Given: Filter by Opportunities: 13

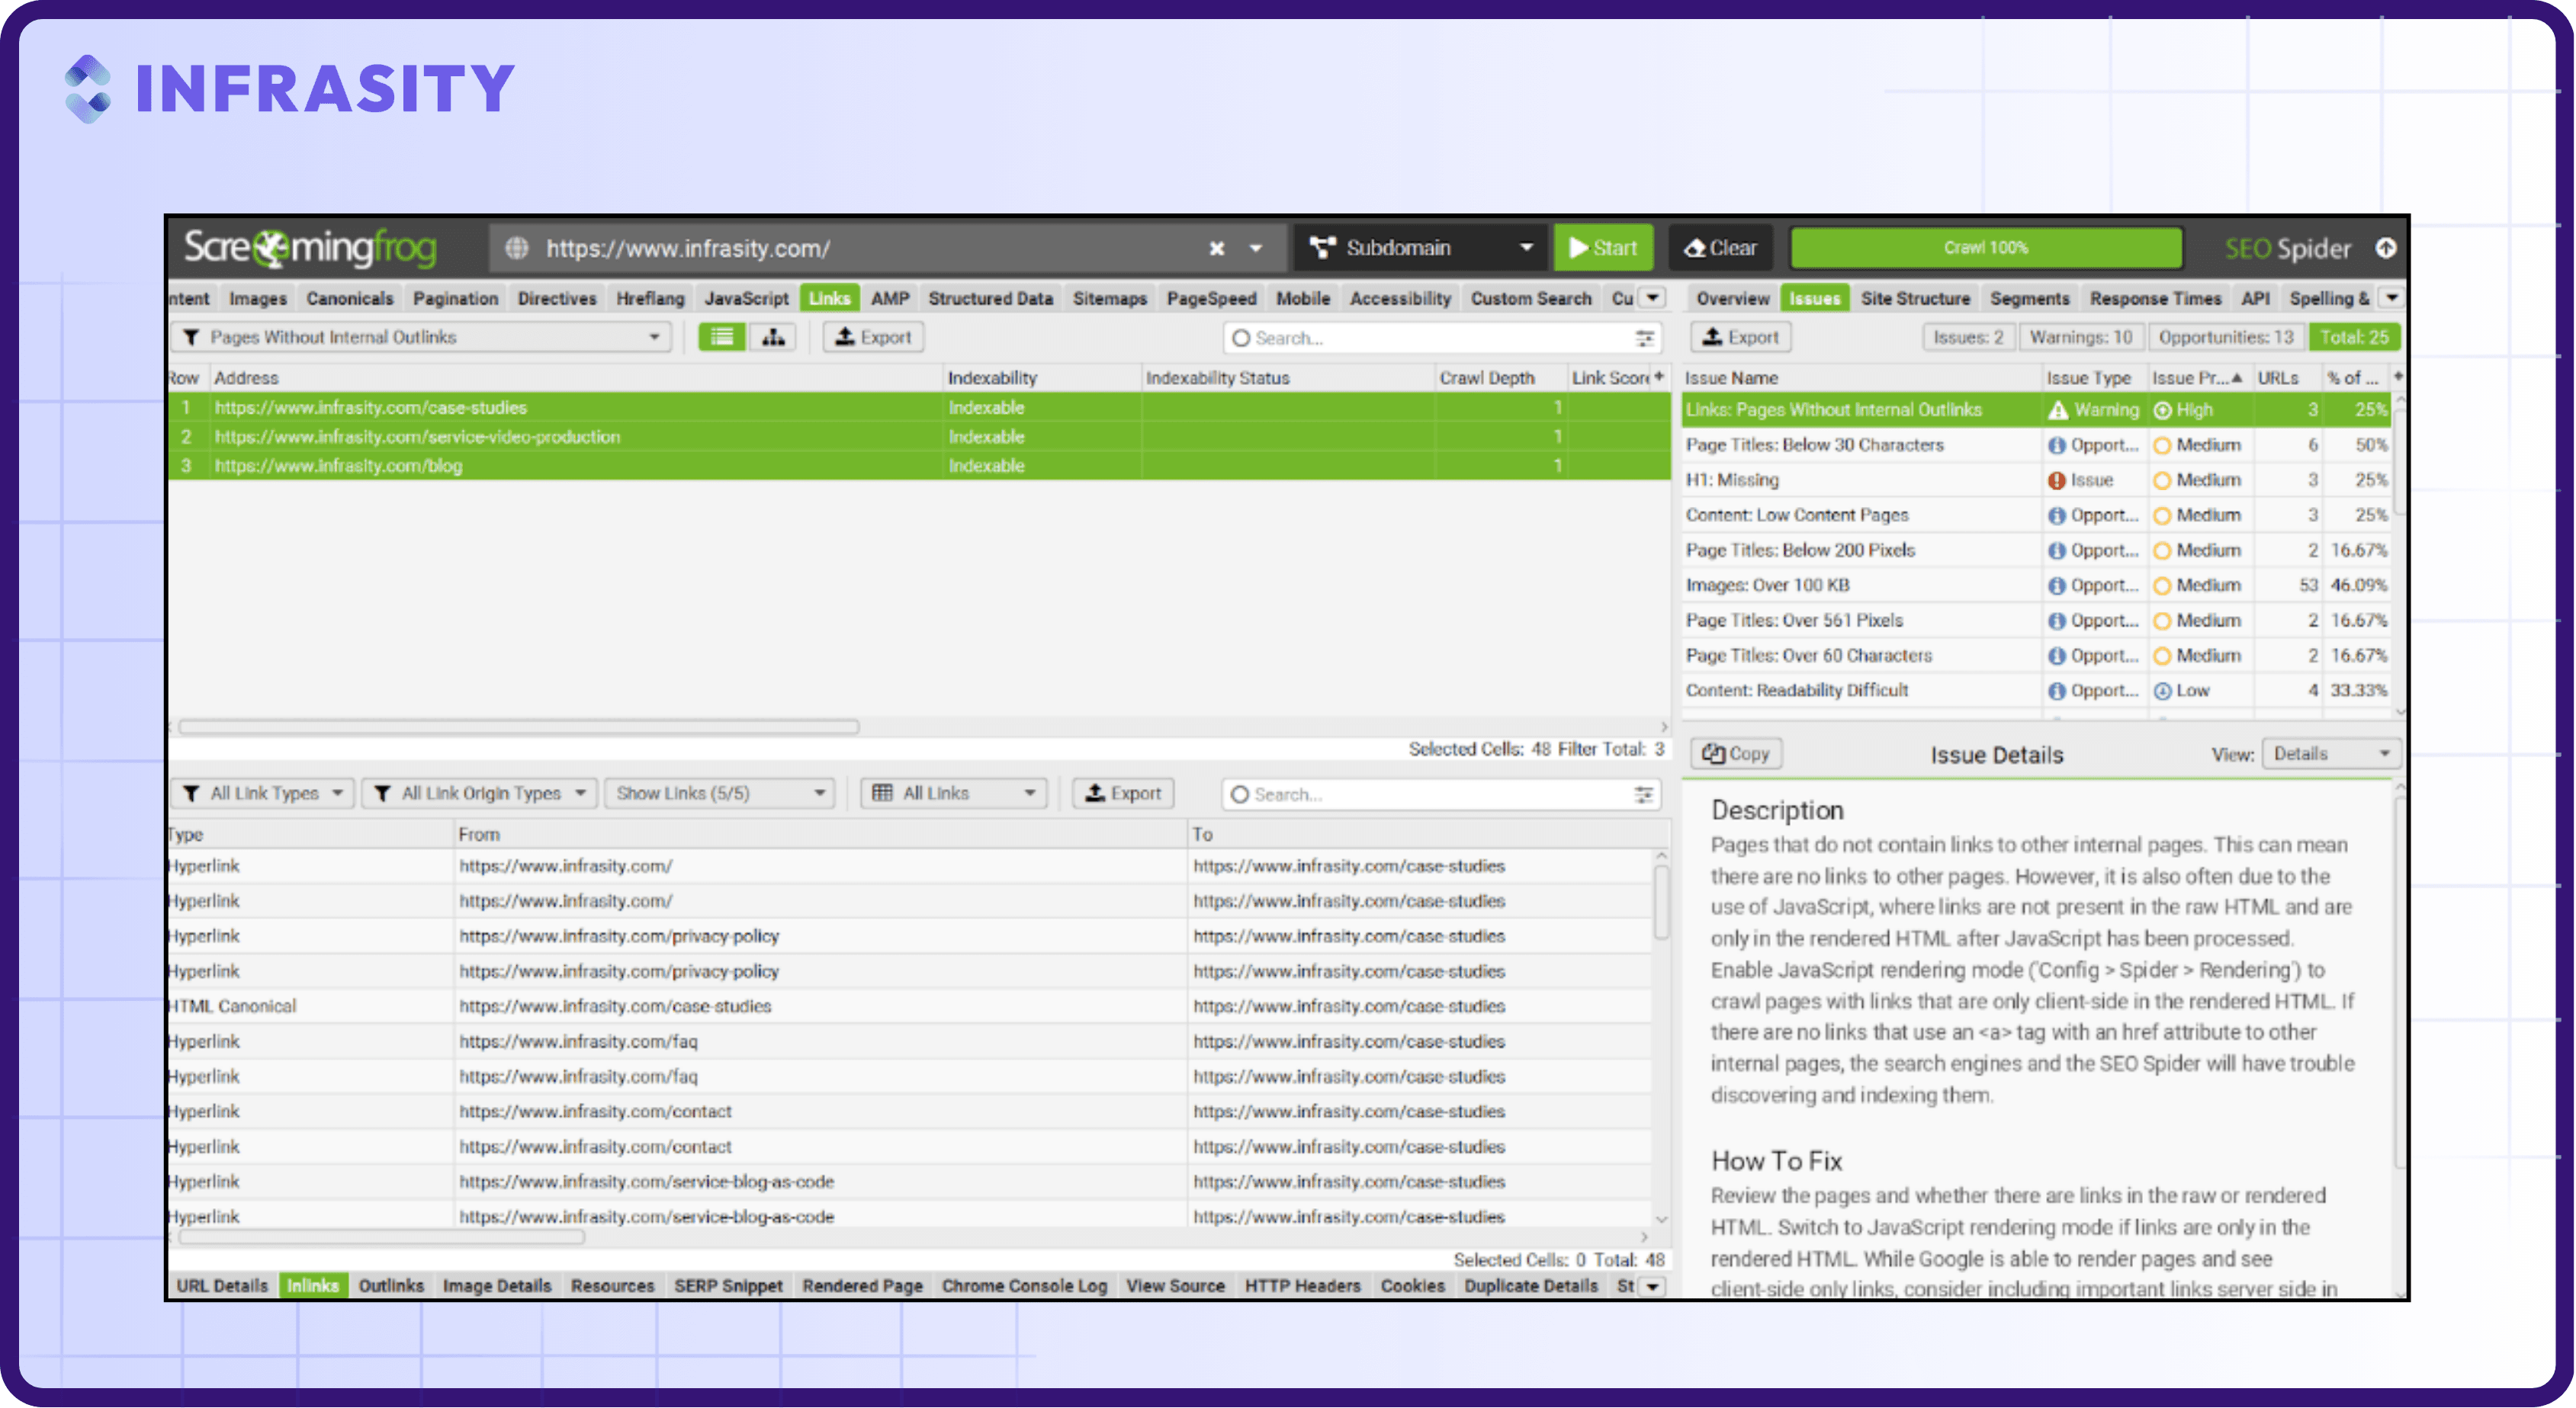Looking at the screenshot, I should tap(2225, 338).
